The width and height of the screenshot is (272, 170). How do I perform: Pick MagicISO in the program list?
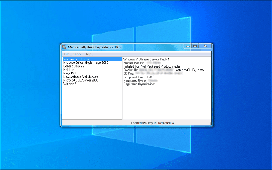[x=70, y=73]
